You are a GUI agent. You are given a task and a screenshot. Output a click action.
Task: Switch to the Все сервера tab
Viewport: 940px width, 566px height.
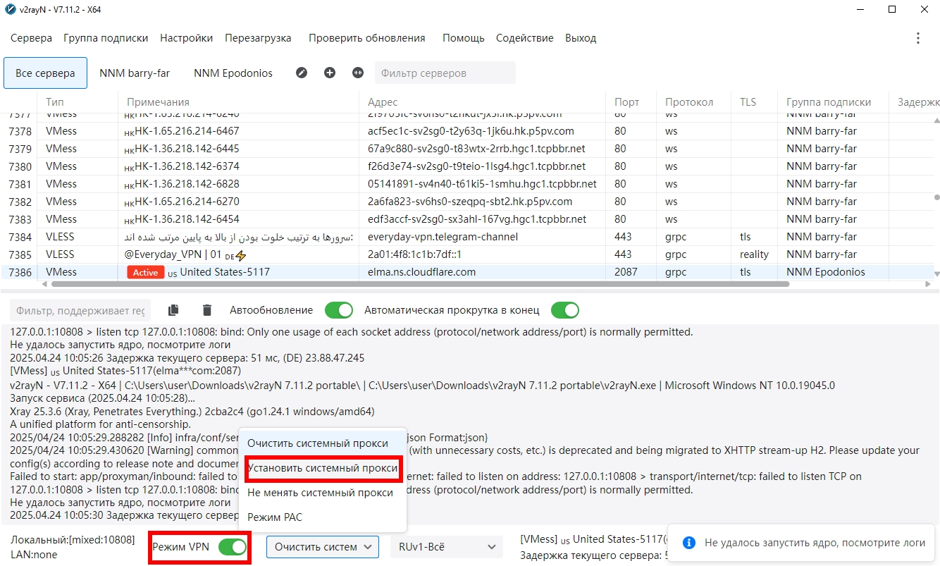45,73
